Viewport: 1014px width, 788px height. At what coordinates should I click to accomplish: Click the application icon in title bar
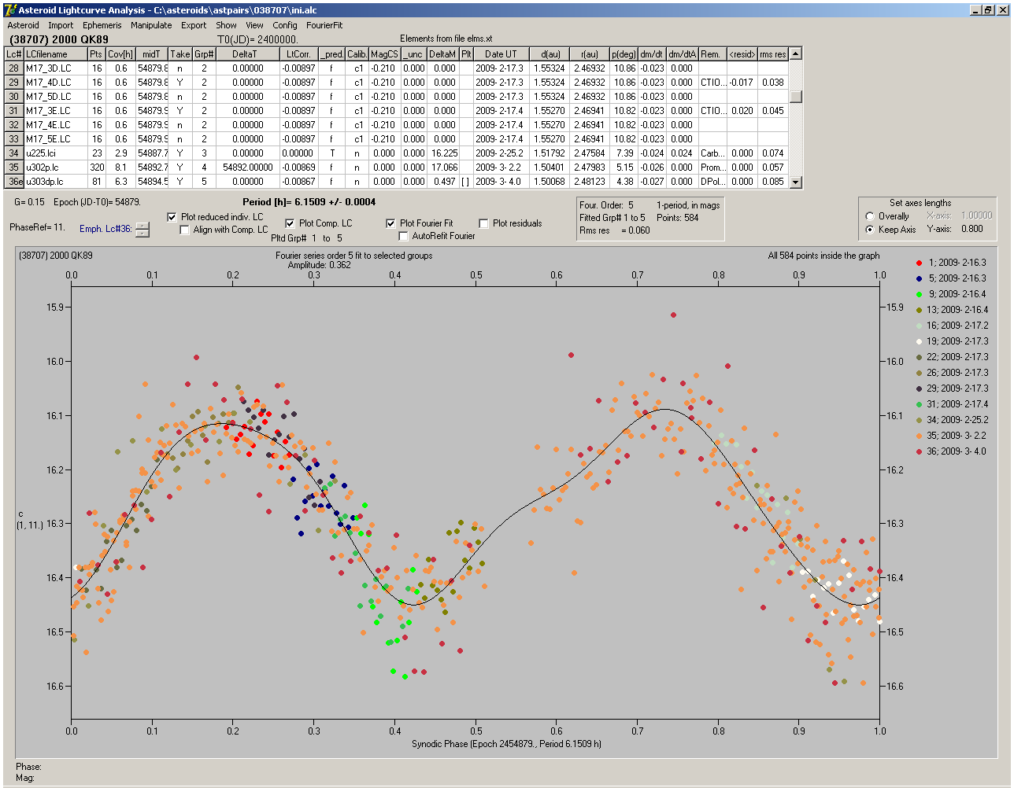9,10
